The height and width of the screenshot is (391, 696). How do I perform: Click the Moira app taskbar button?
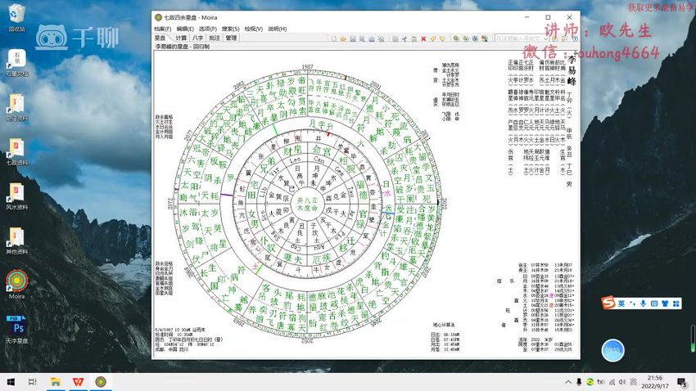101,382
